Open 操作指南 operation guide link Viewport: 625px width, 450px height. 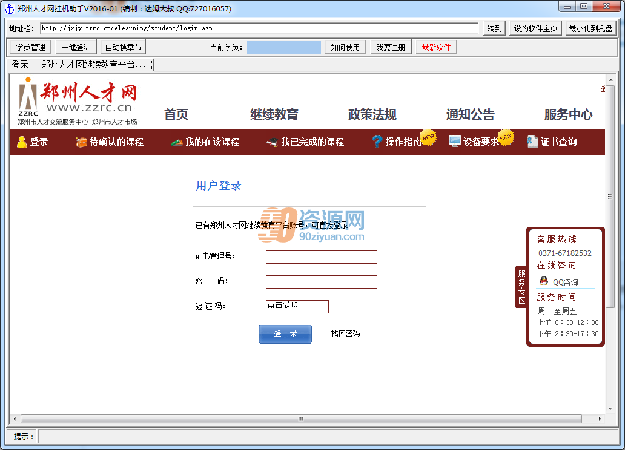403,142
